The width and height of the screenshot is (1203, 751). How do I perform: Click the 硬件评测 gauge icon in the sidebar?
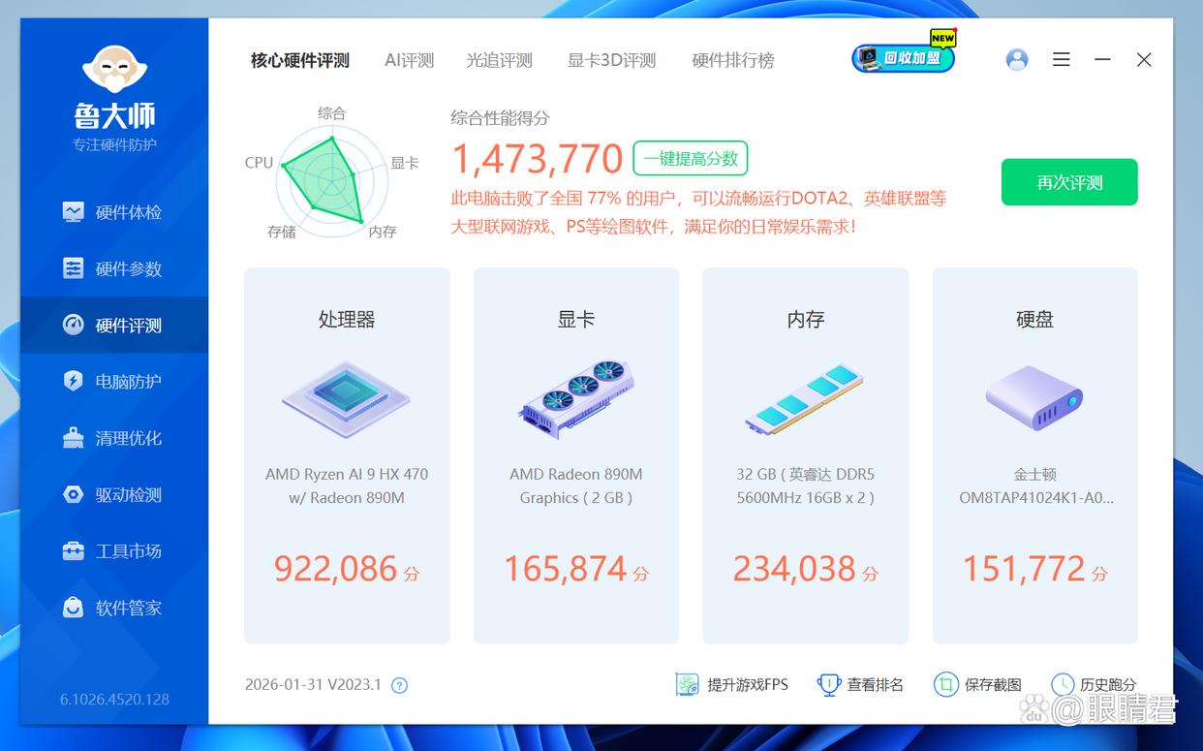click(73, 325)
